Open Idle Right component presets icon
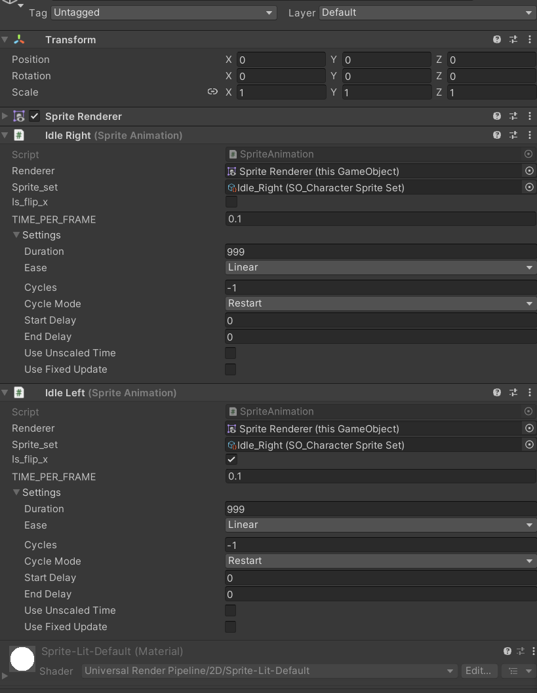This screenshot has height=693, width=537. [513, 135]
